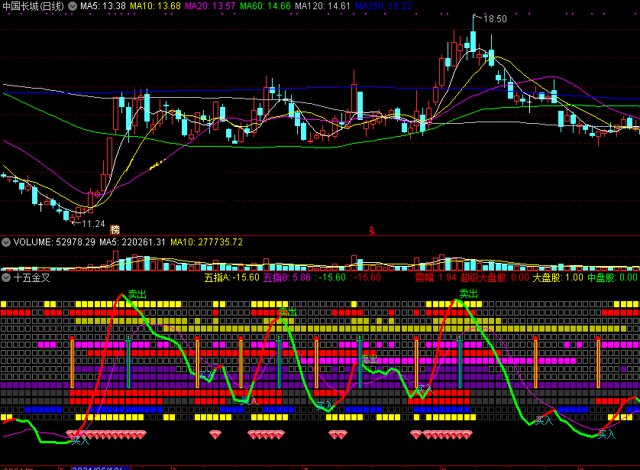The width and height of the screenshot is (640, 470).
Task: Select the magenta 五指B: 5.86 readout
Action: coord(287,277)
